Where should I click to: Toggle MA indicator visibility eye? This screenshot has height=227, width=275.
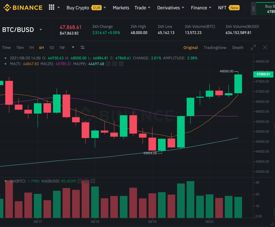[108, 64]
